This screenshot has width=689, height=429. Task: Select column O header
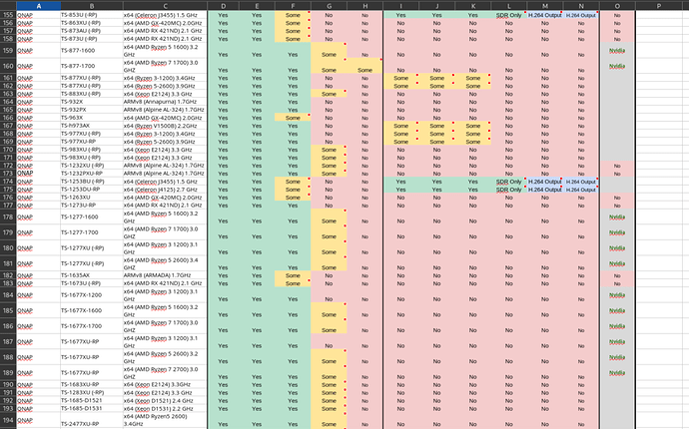click(x=617, y=6)
